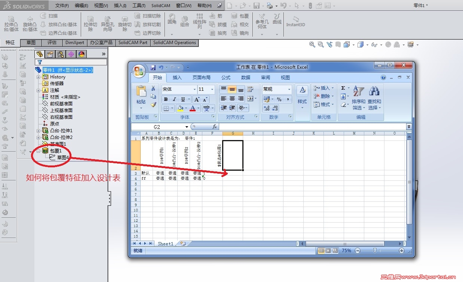Click the Excel zoom in plus button

coord(402,251)
